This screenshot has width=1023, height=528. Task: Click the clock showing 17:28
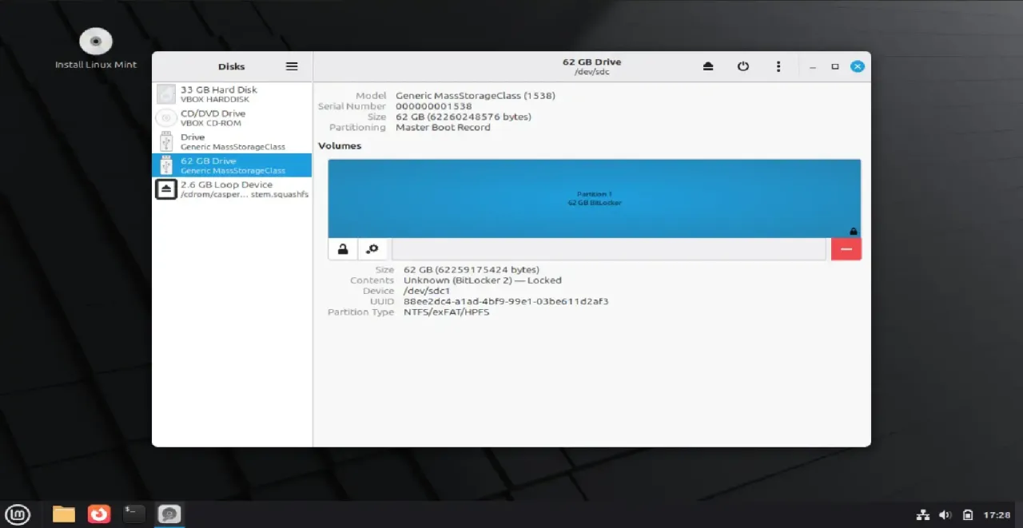(x=998, y=514)
